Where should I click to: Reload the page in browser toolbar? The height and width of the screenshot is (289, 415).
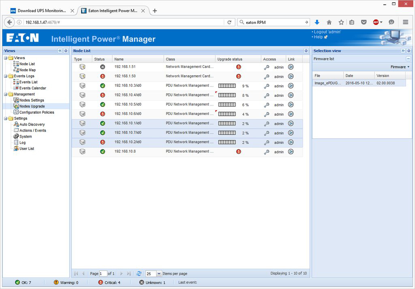click(x=229, y=22)
